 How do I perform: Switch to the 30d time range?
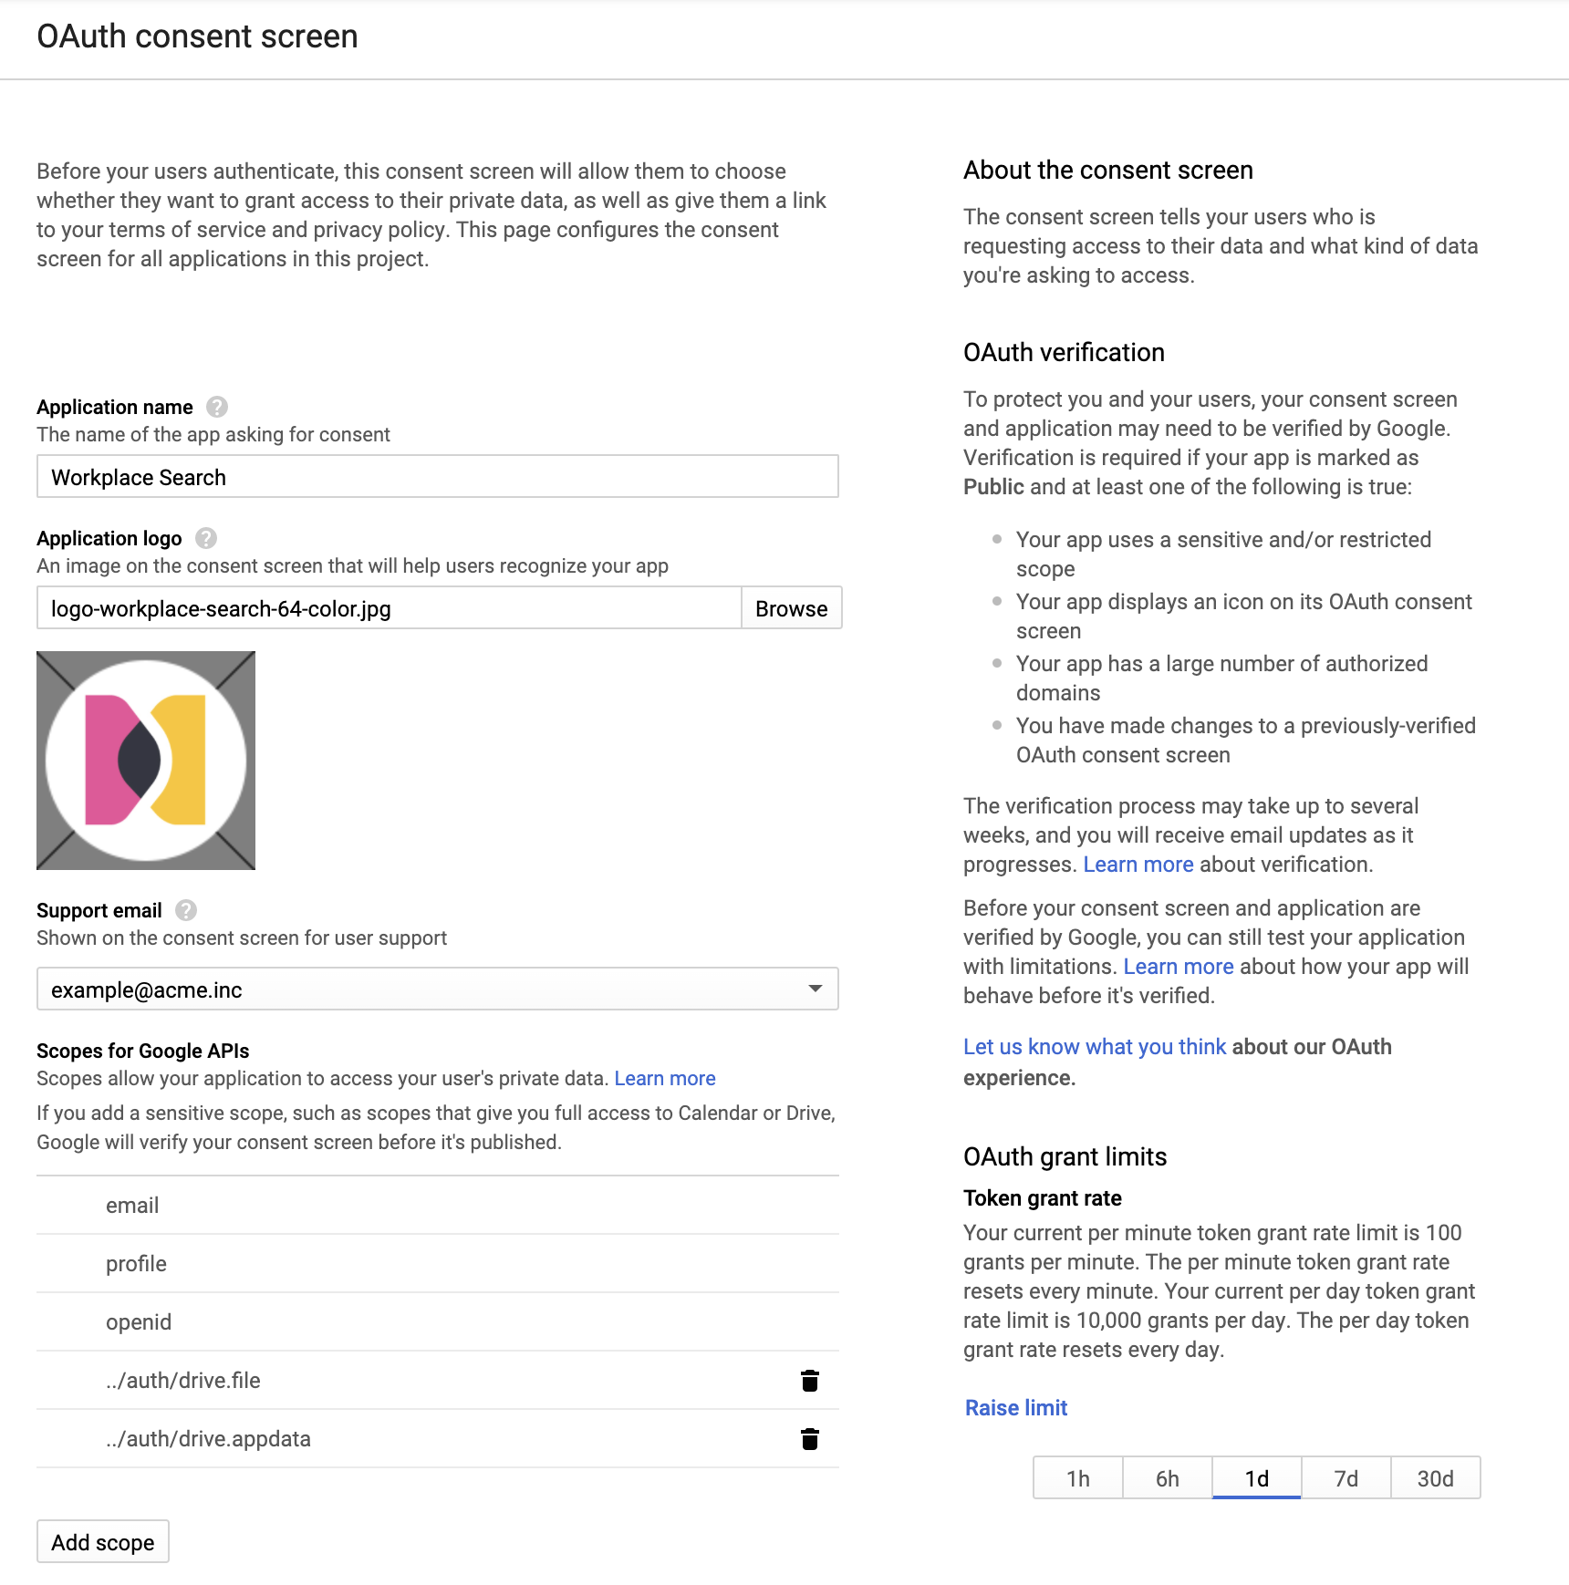coord(1435,1478)
